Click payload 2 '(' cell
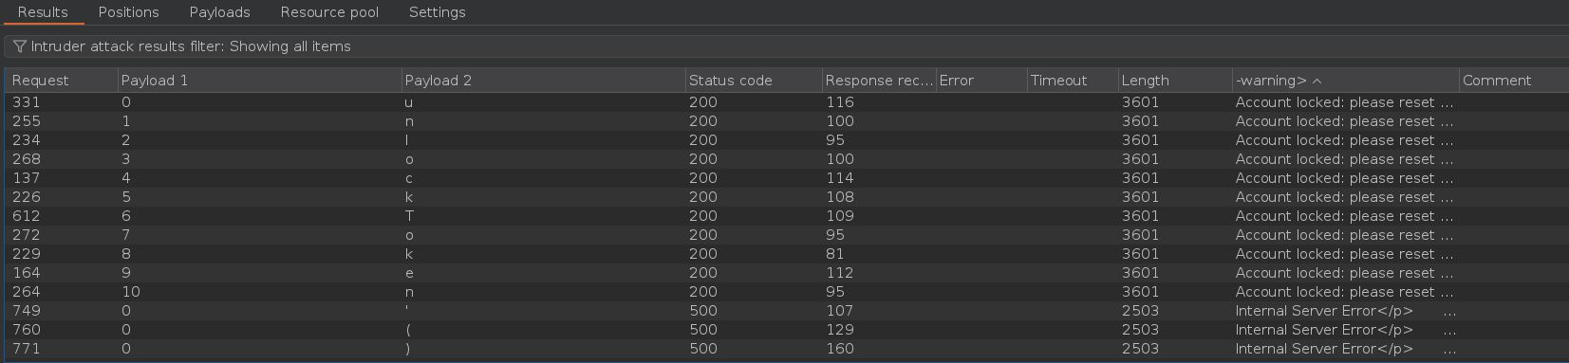Image resolution: width=1569 pixels, height=363 pixels. pyautogui.click(x=543, y=330)
